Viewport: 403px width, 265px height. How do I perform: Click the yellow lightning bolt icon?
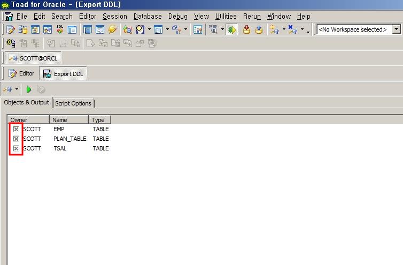[x=112, y=29]
